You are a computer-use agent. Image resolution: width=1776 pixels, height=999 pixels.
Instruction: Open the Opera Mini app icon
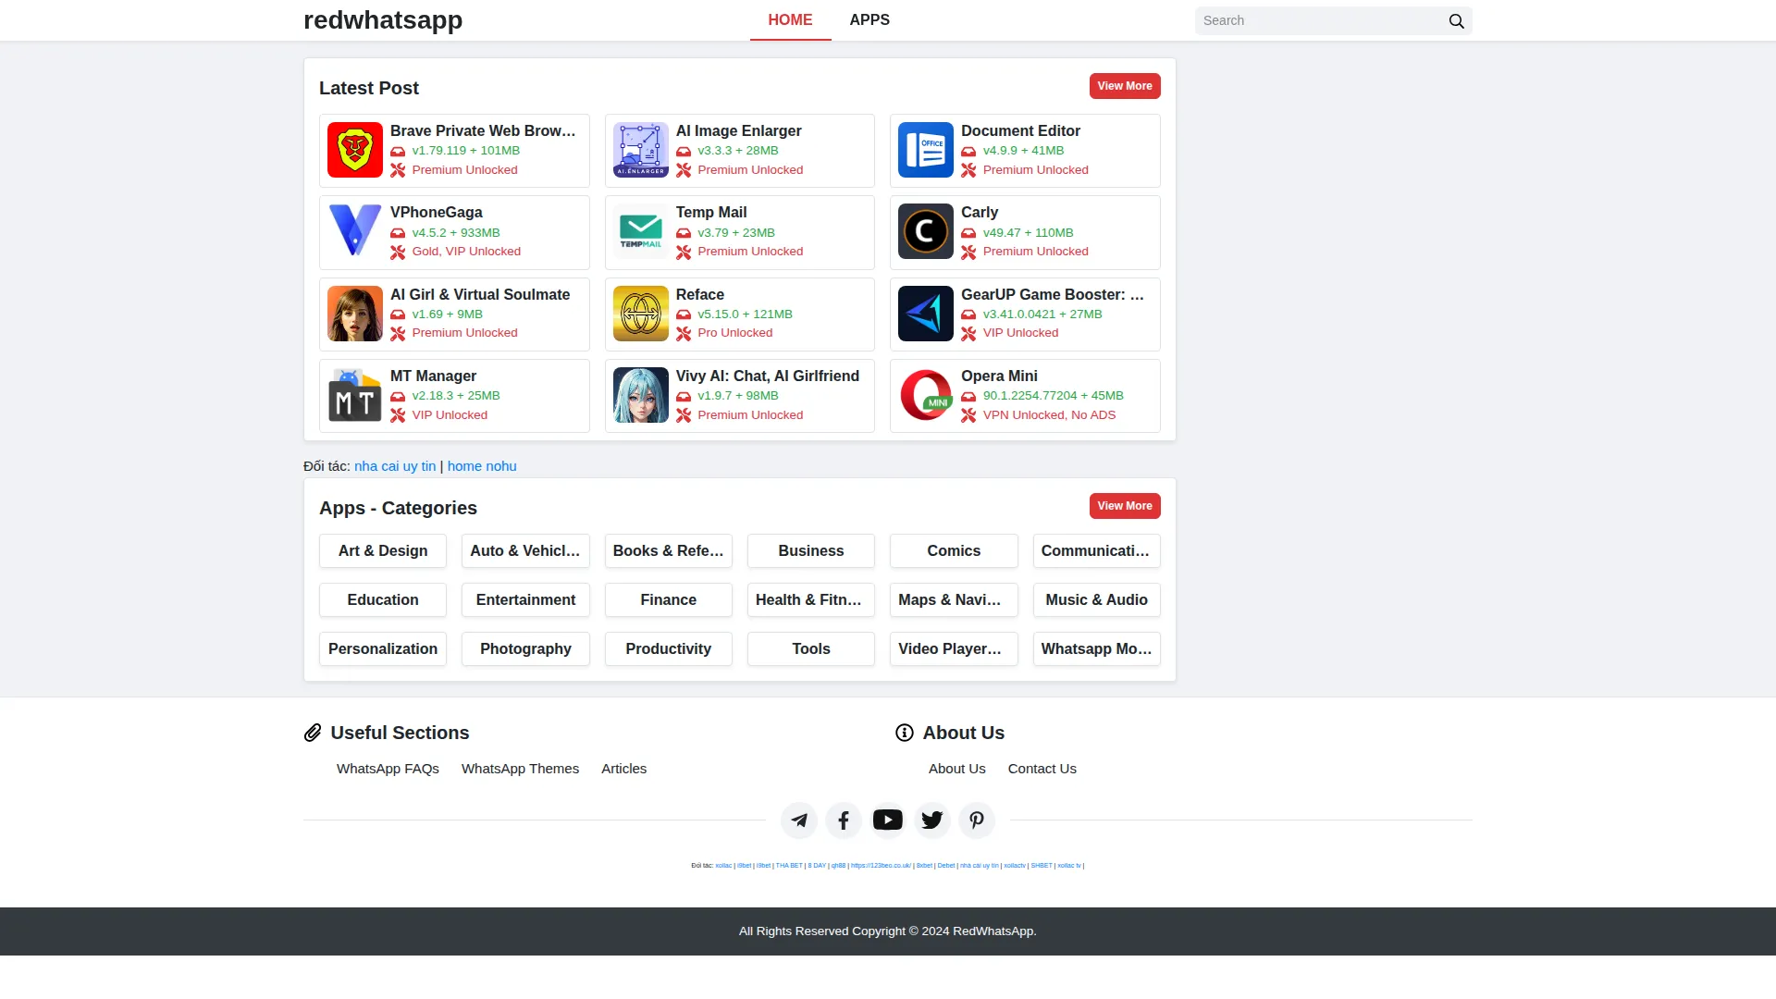pyautogui.click(x=926, y=395)
